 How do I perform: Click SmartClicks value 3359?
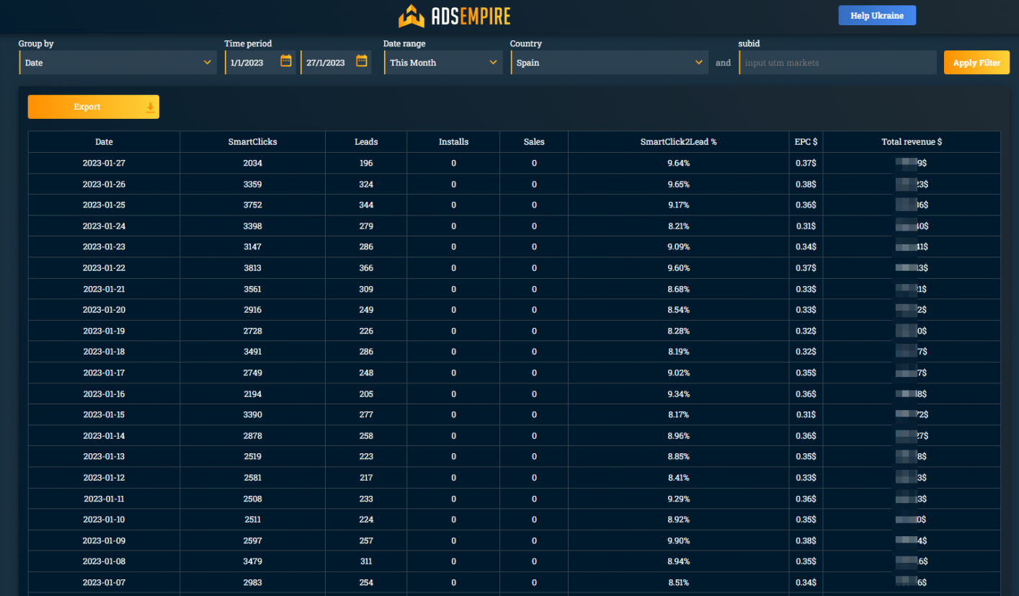(x=252, y=184)
